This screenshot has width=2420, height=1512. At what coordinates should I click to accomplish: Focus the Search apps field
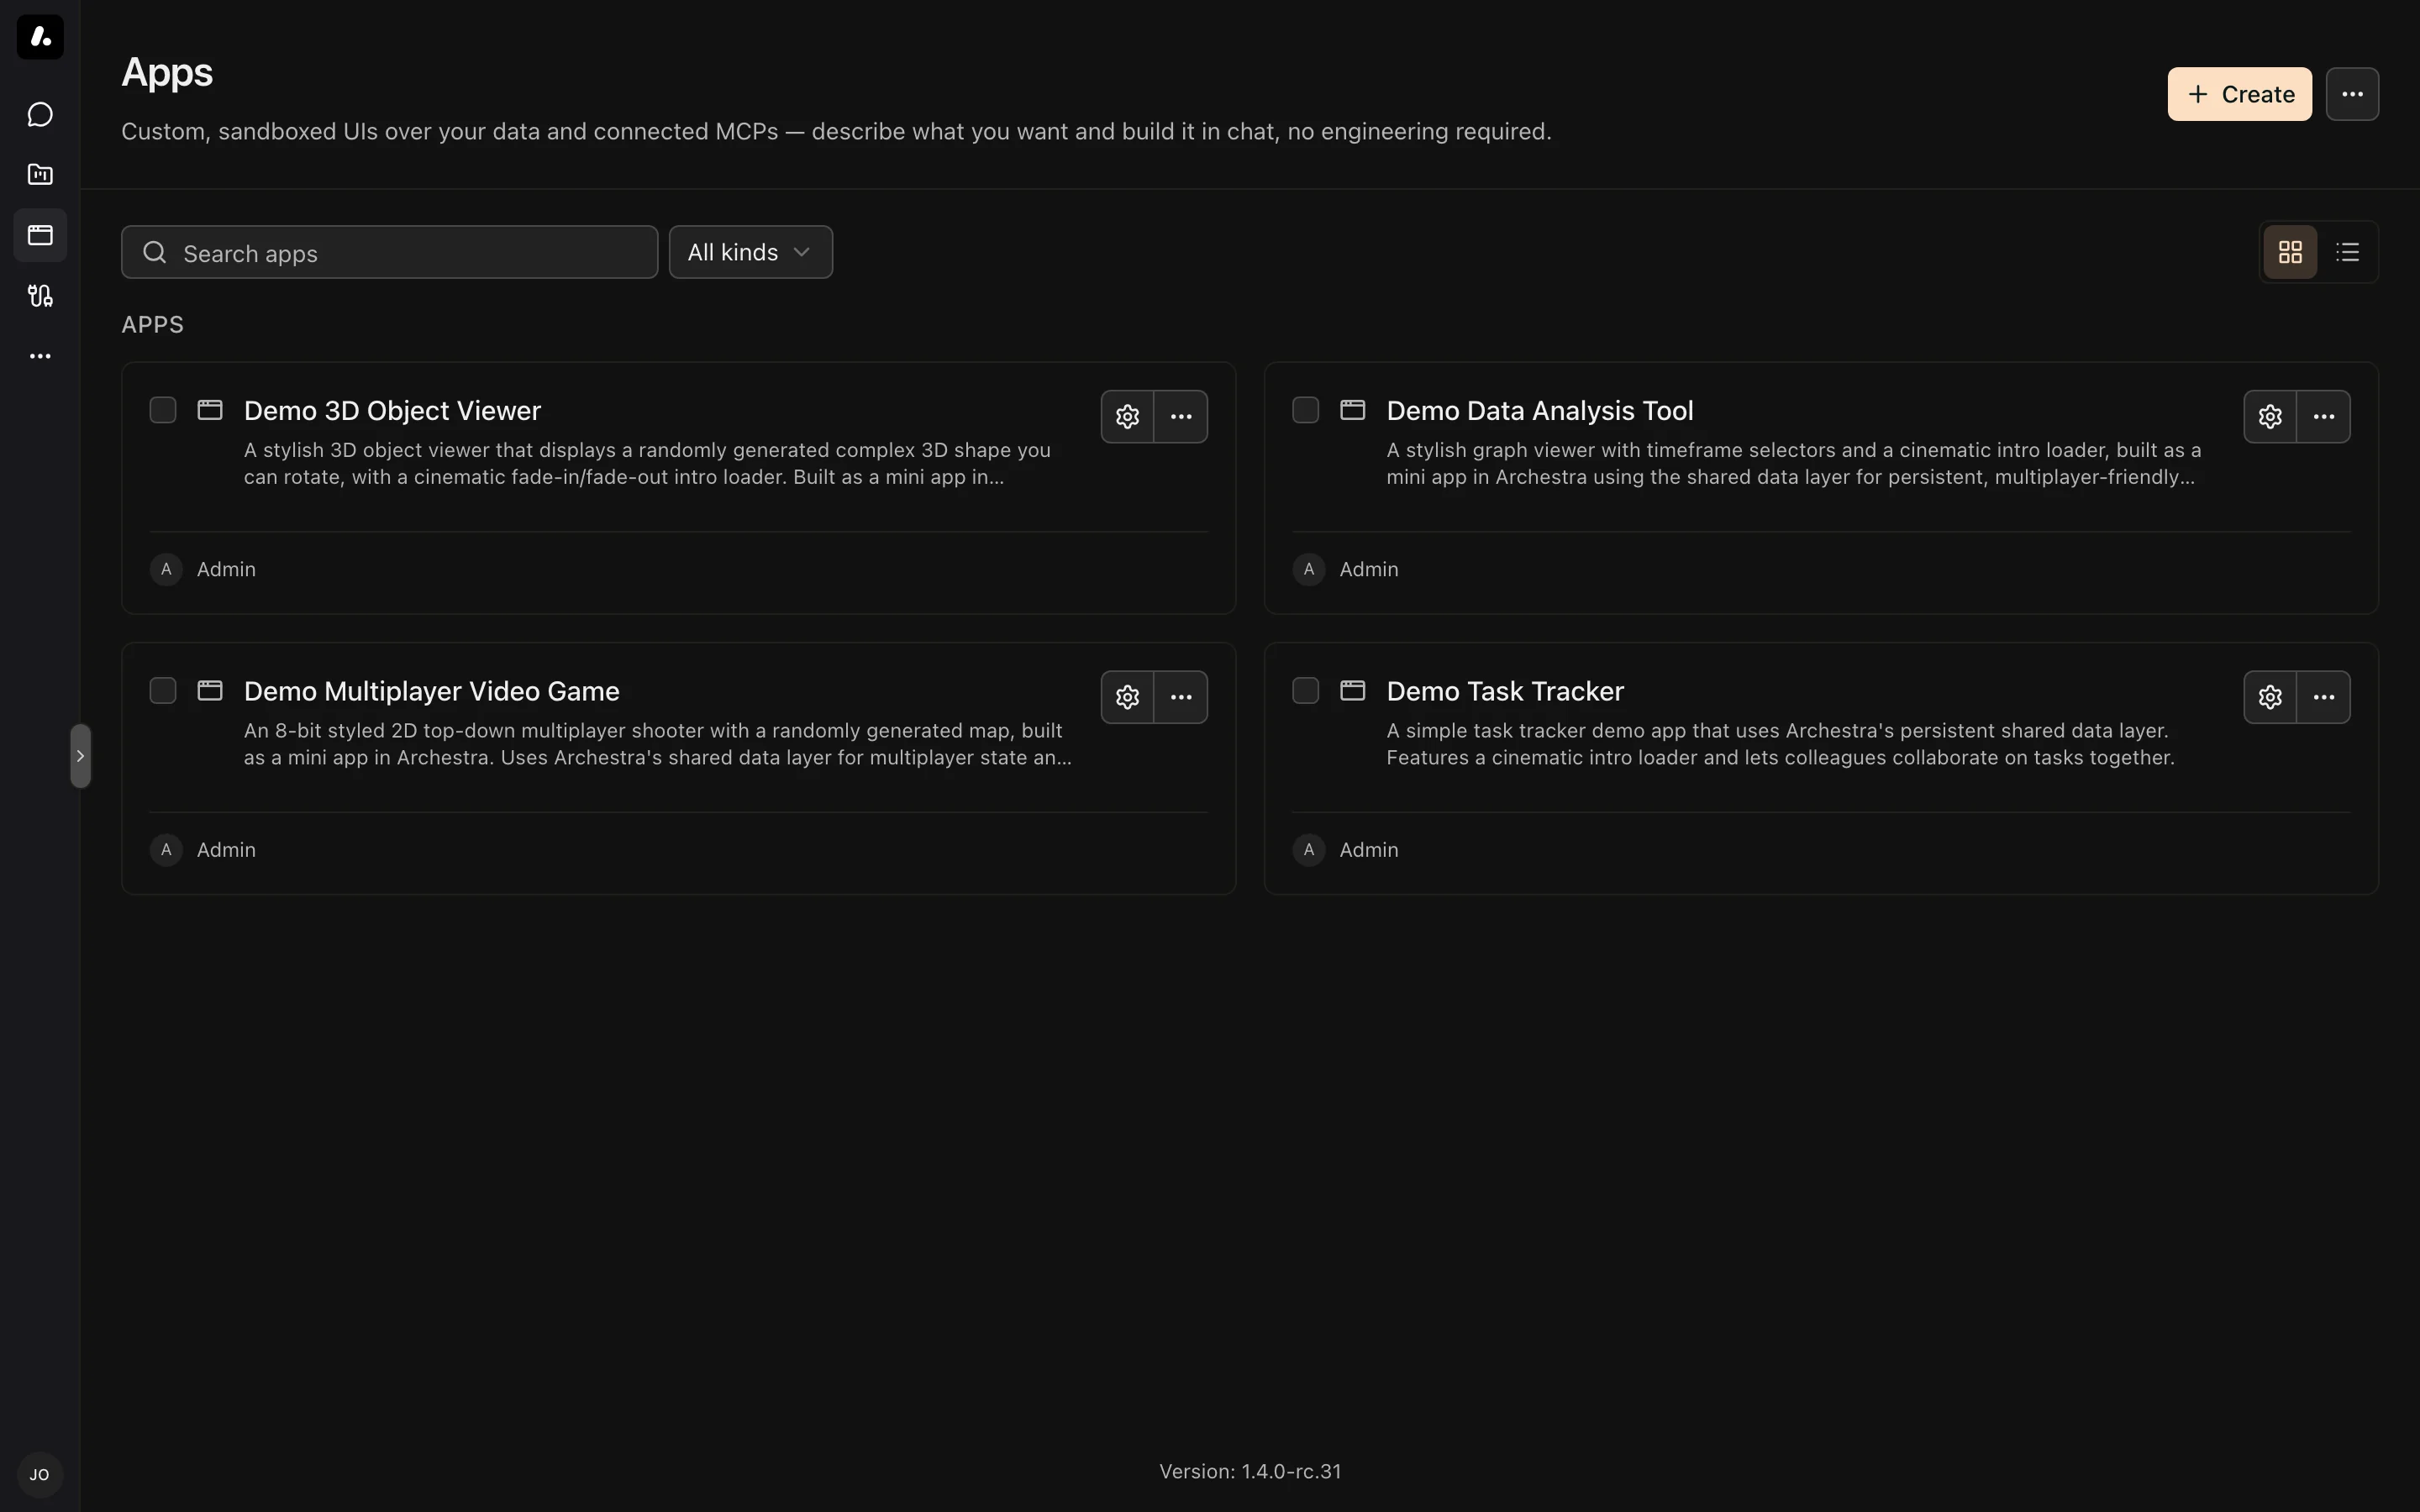coord(389,252)
